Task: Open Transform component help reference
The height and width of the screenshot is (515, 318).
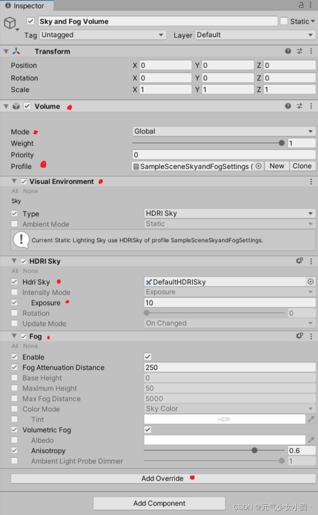Action: 288,51
